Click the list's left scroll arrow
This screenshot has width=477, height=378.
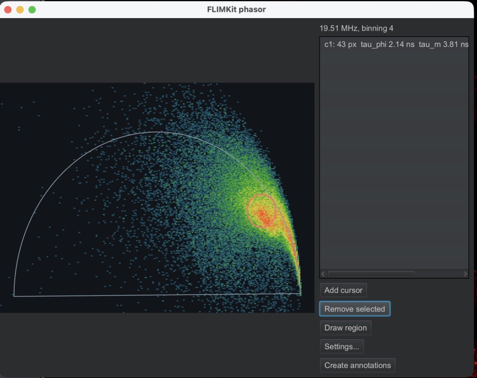tap(323, 274)
